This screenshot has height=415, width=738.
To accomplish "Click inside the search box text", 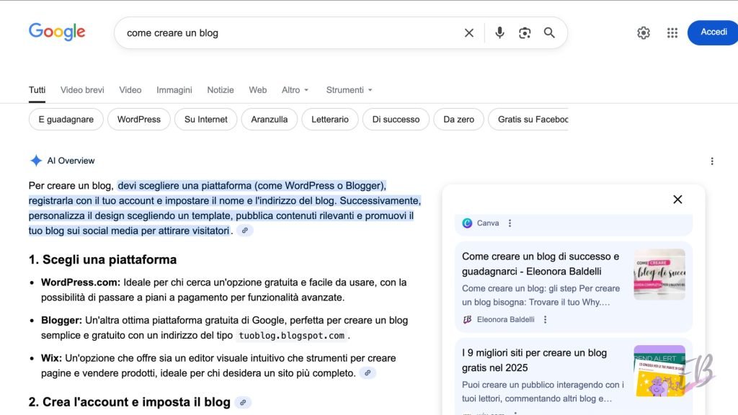I will coord(172,33).
